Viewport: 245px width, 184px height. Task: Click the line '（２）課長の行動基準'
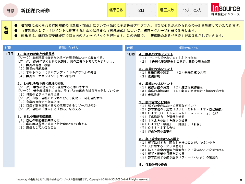[x=32, y=69]
